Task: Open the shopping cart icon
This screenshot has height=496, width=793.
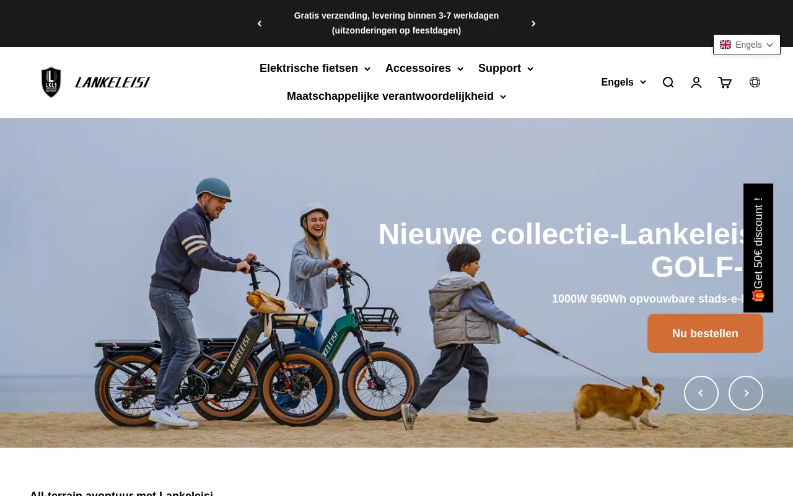Action: coord(725,82)
